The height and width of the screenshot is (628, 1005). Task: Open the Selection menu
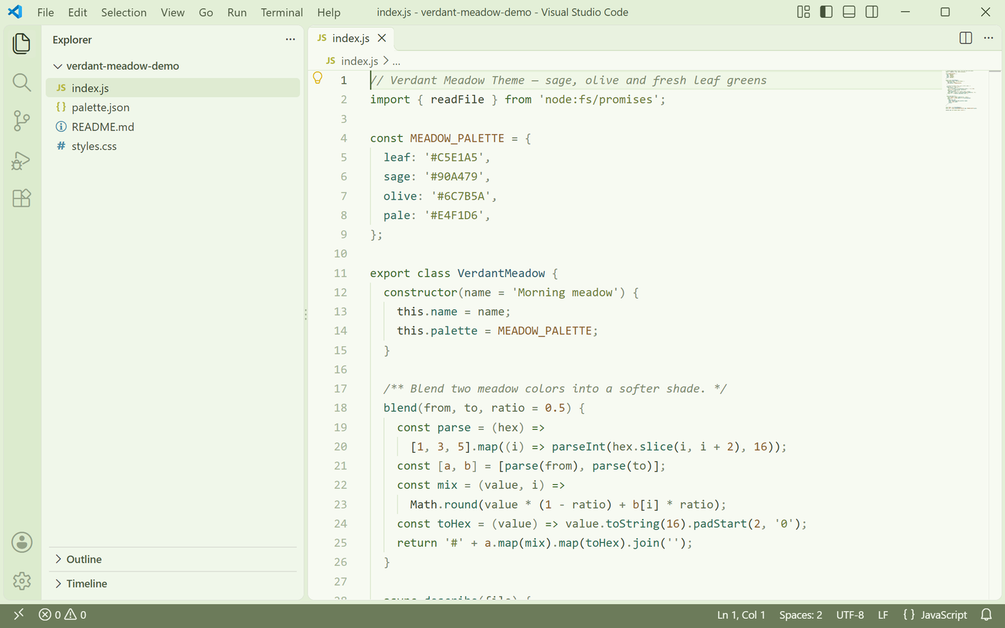[x=124, y=13]
